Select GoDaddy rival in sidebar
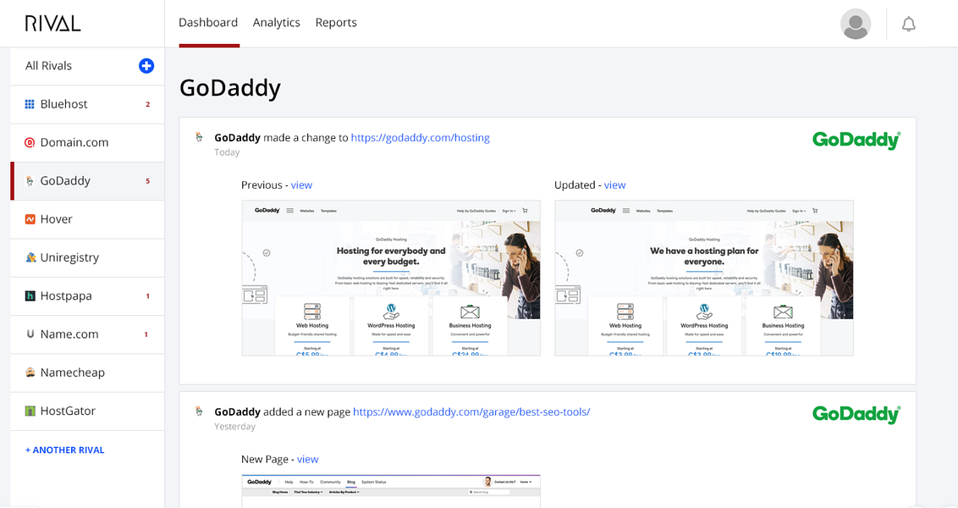 click(87, 181)
